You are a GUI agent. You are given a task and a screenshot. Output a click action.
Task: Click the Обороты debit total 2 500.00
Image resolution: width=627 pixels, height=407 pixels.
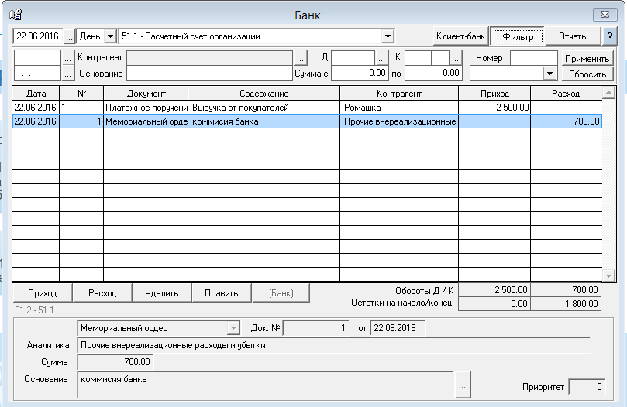pos(494,290)
